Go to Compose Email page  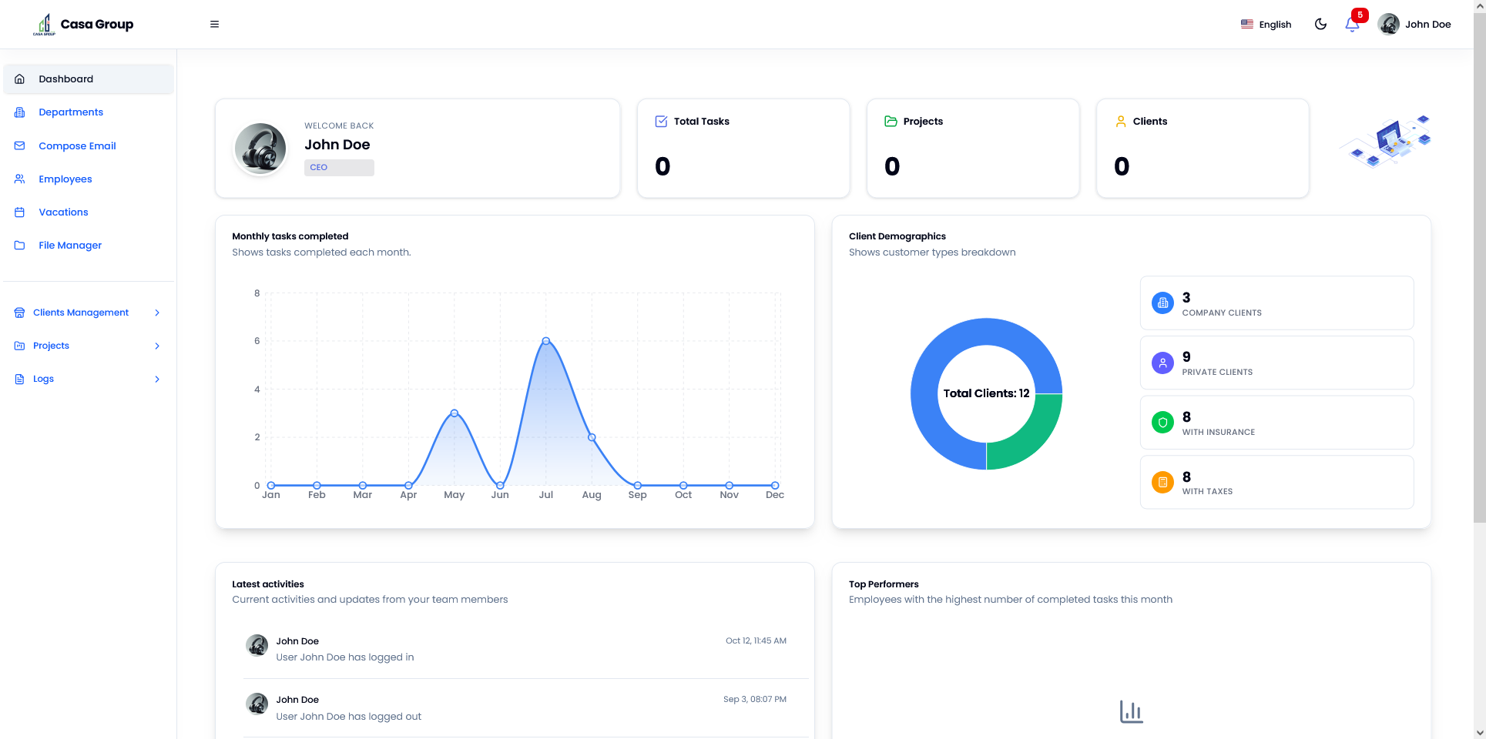point(77,146)
